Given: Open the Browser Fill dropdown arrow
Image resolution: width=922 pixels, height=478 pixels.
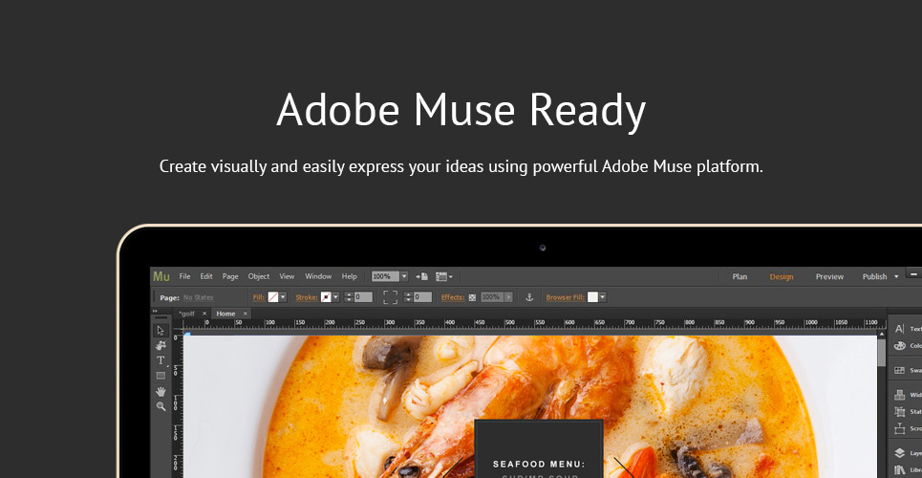Looking at the screenshot, I should [x=602, y=297].
